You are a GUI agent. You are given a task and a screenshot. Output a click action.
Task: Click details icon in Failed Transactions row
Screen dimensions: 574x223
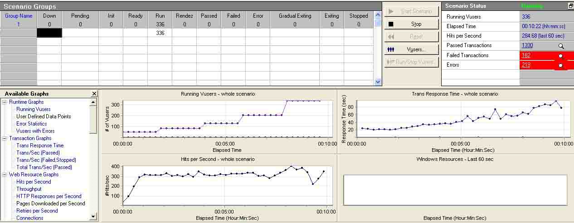(561, 56)
